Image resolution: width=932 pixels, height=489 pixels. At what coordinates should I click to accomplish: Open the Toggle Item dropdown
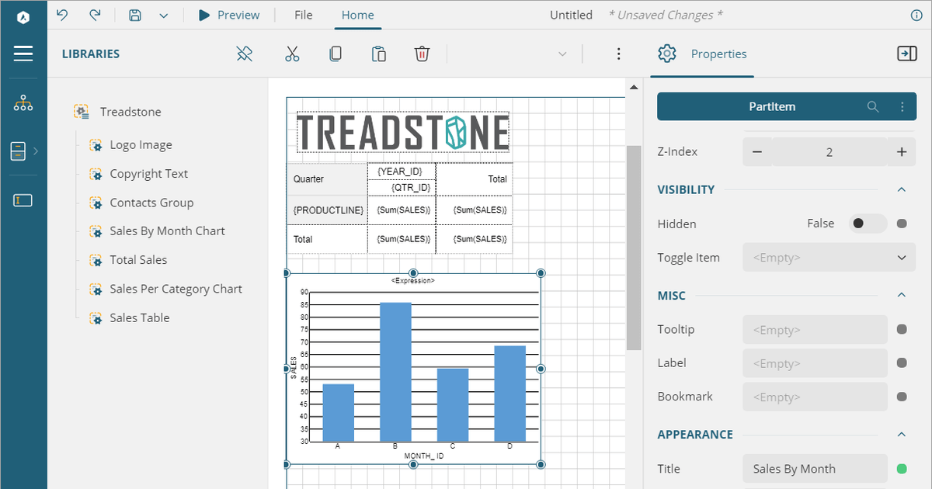(x=829, y=258)
